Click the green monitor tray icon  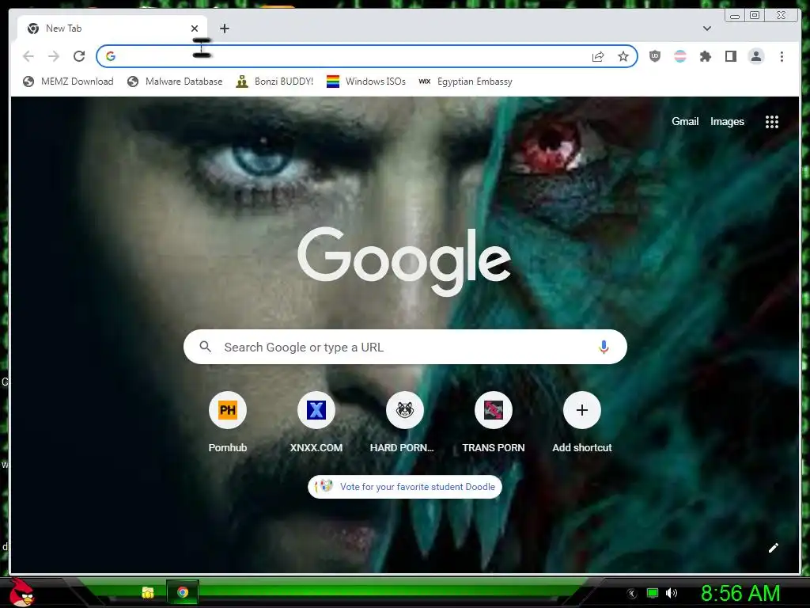pyautogui.click(x=653, y=593)
